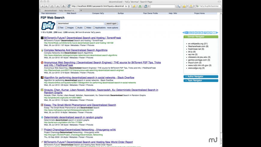
Task: Click the blue bookmarks toolbar icon
Action: (x=145, y=6)
